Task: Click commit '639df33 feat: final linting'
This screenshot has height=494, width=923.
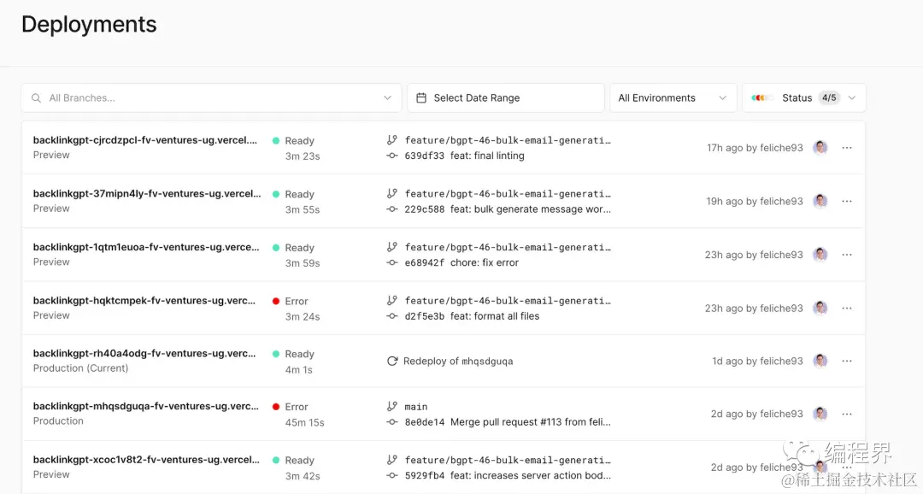Action: coord(464,156)
